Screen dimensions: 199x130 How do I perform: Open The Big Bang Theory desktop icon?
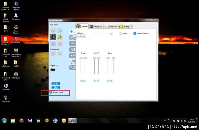[16, 53]
